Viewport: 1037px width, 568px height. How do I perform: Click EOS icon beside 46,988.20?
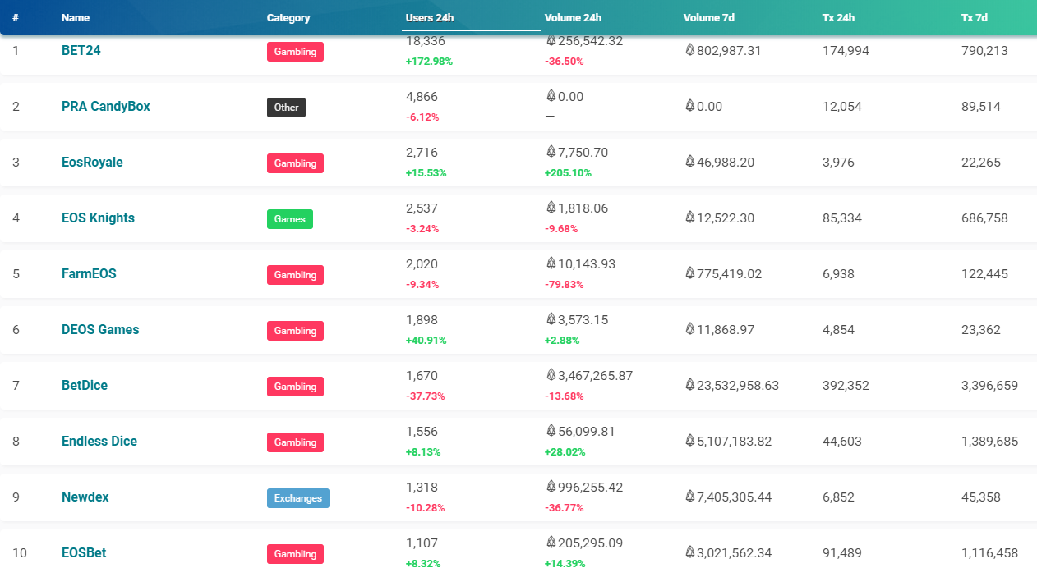coord(689,162)
